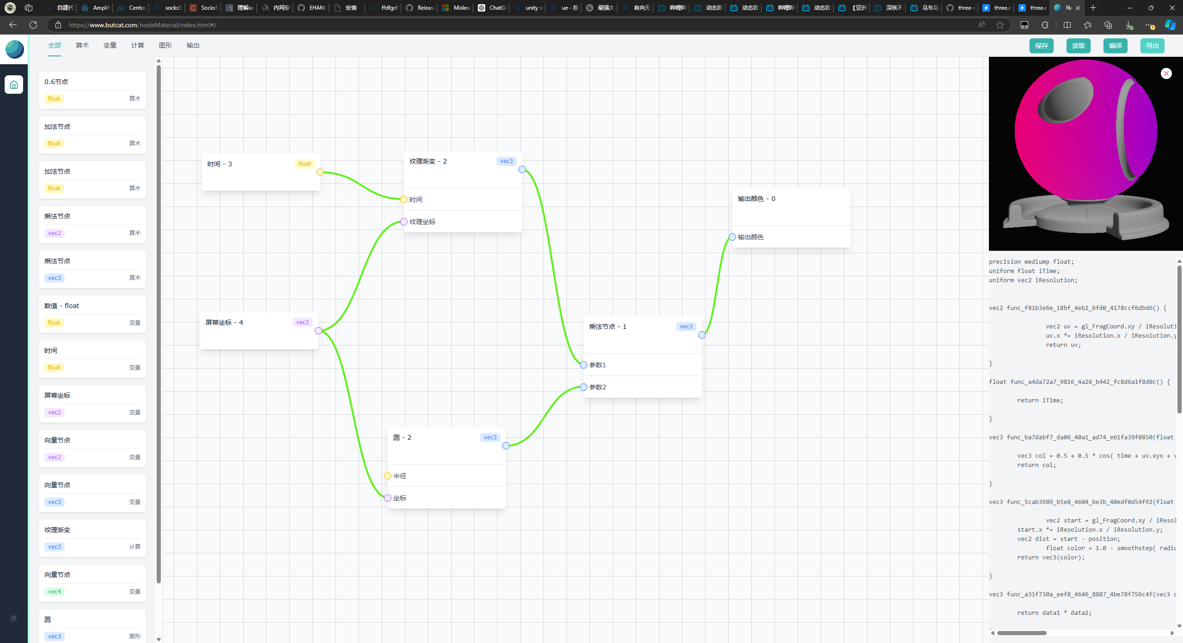Image resolution: width=1183 pixels, height=643 pixels.
Task: Click the vec3 tag on 圆 - 2 node
Action: 490,437
